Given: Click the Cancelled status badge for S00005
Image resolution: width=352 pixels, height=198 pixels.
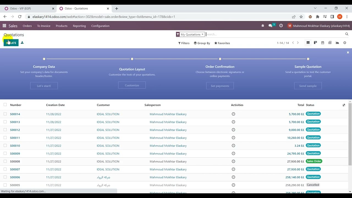Looking at the screenshot, I should 313,185.
